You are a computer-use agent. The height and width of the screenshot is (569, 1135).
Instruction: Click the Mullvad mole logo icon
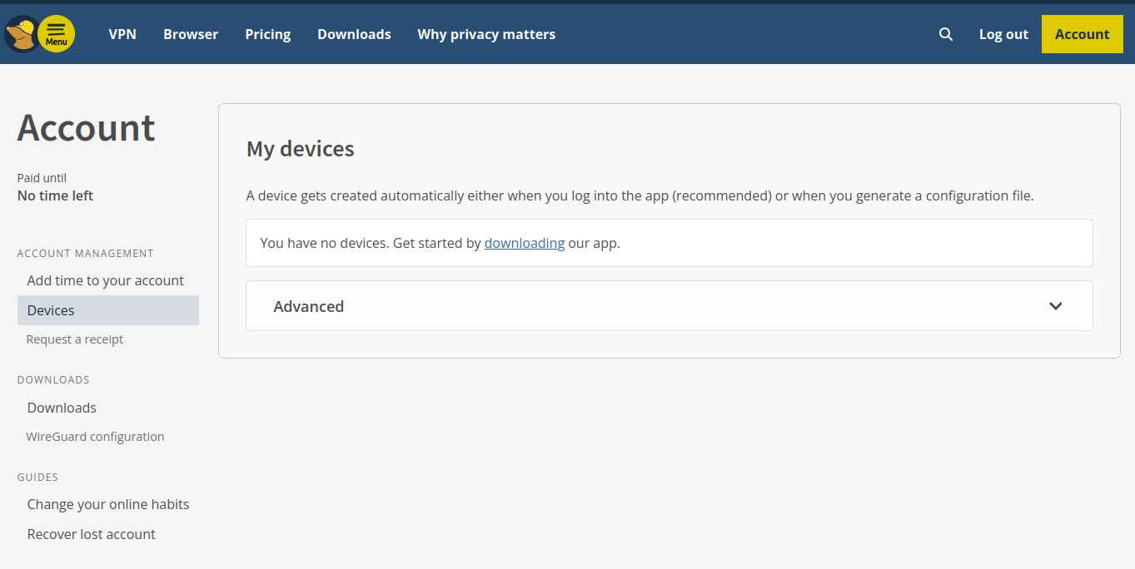(x=18, y=35)
